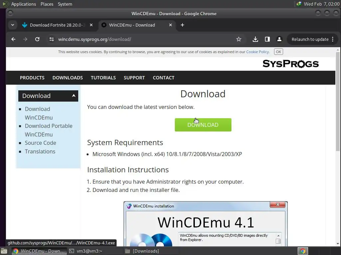Dismiss cookie notice with OK button
The image size is (341, 255).
pyautogui.click(x=278, y=52)
